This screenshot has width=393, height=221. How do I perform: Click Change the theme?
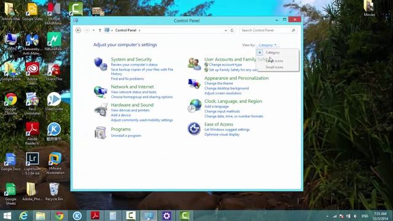tap(219, 83)
